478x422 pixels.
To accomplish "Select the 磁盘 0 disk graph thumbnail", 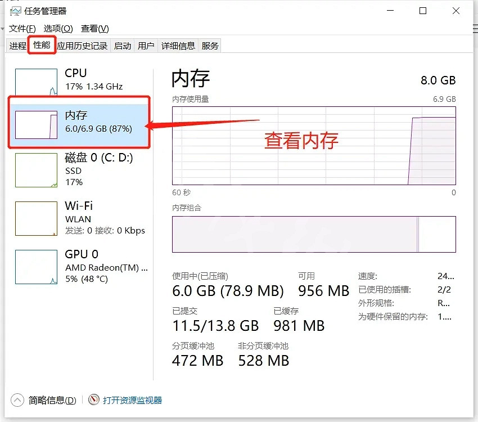I will pos(36,170).
